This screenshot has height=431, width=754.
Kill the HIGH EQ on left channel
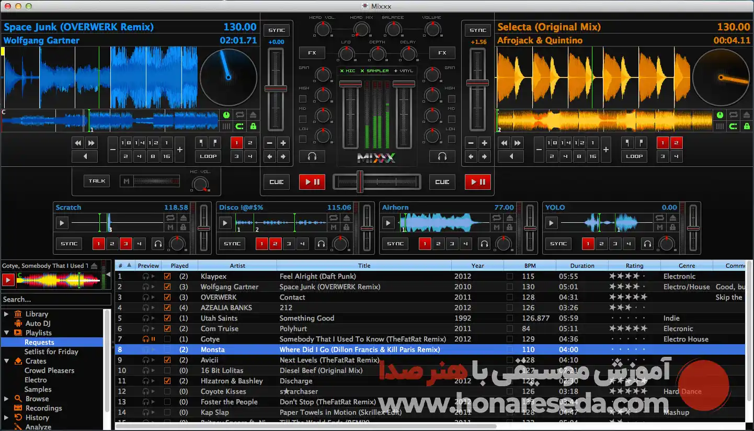click(303, 99)
